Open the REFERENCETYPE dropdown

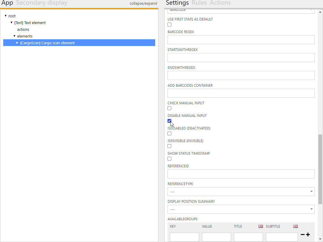click(241, 192)
